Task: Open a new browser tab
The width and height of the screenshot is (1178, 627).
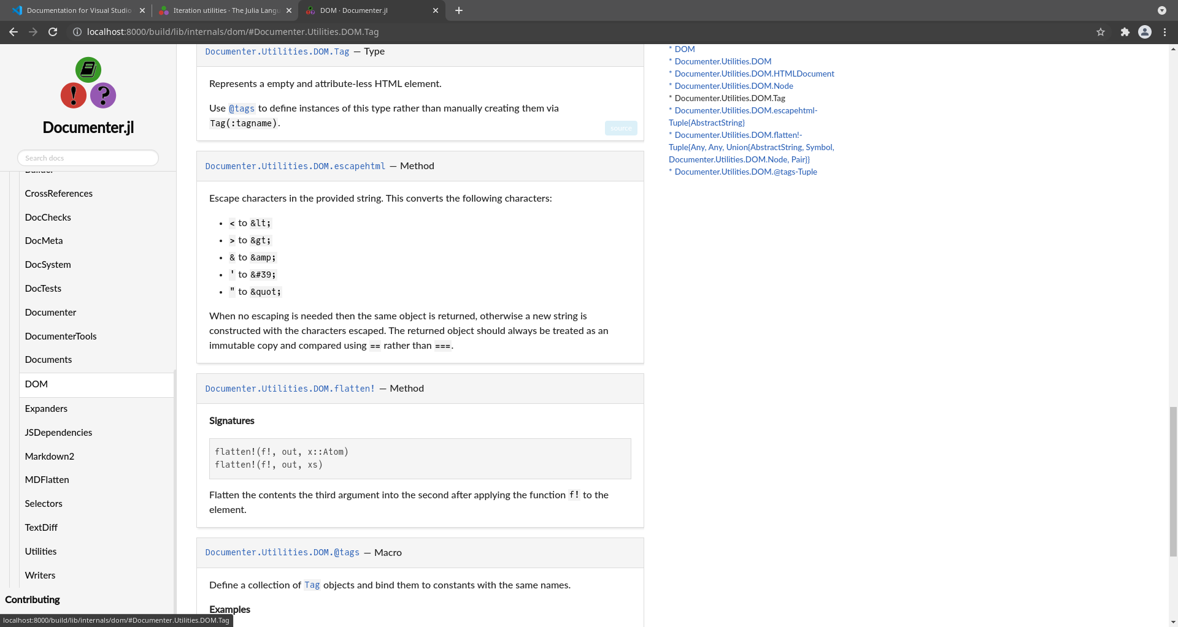Action: point(459,10)
